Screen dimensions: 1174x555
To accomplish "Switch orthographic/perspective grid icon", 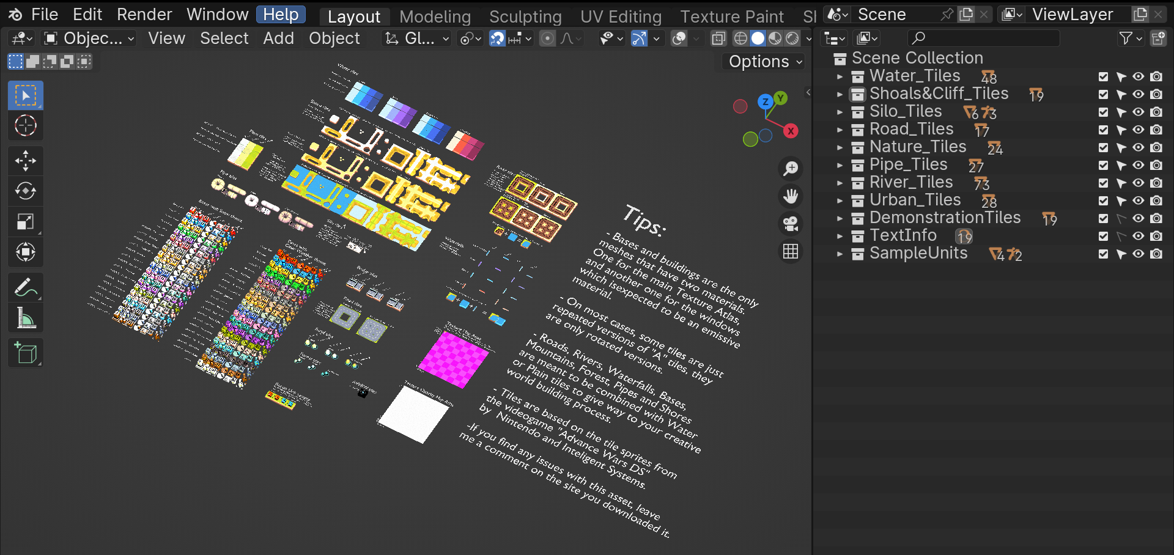I will [791, 251].
